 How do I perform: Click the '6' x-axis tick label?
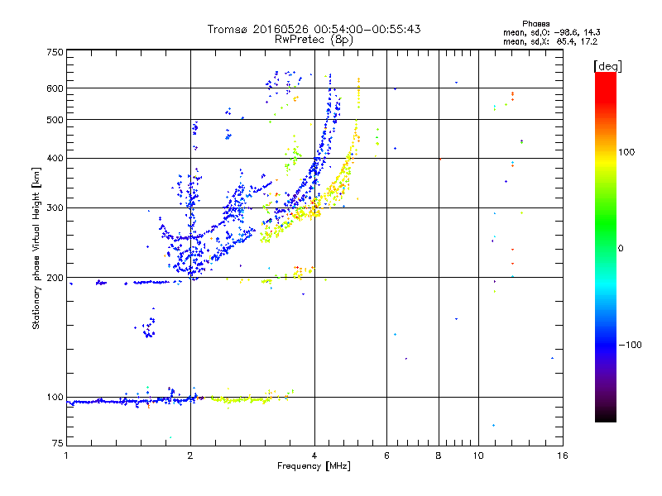coord(386,455)
